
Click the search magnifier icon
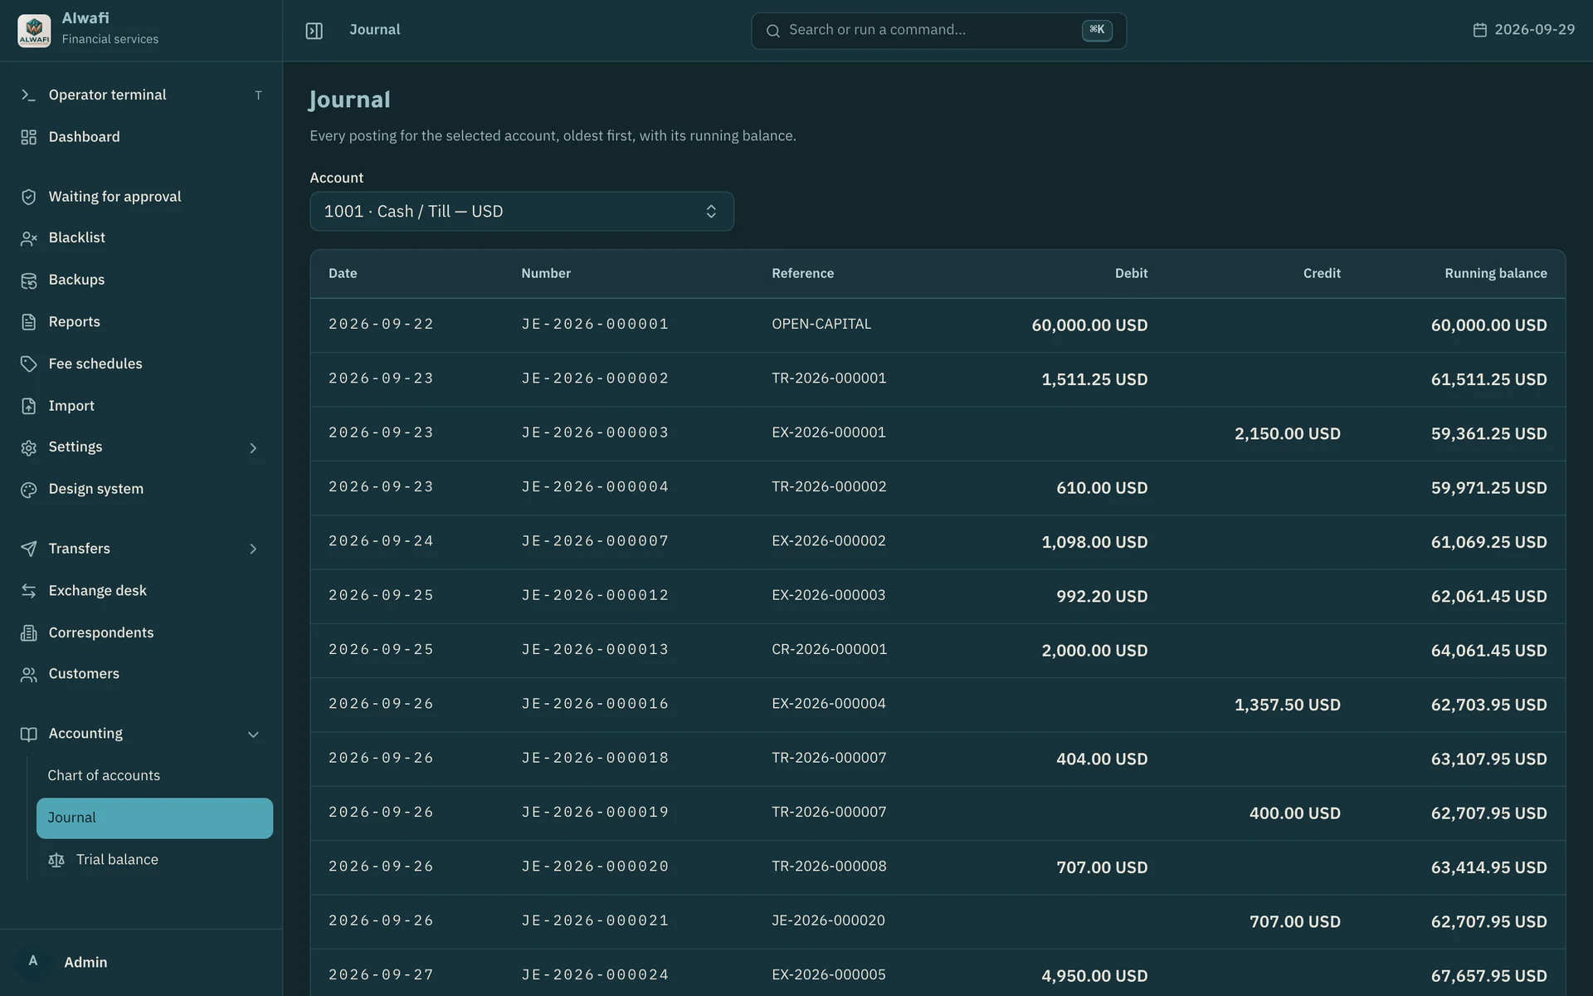click(772, 31)
